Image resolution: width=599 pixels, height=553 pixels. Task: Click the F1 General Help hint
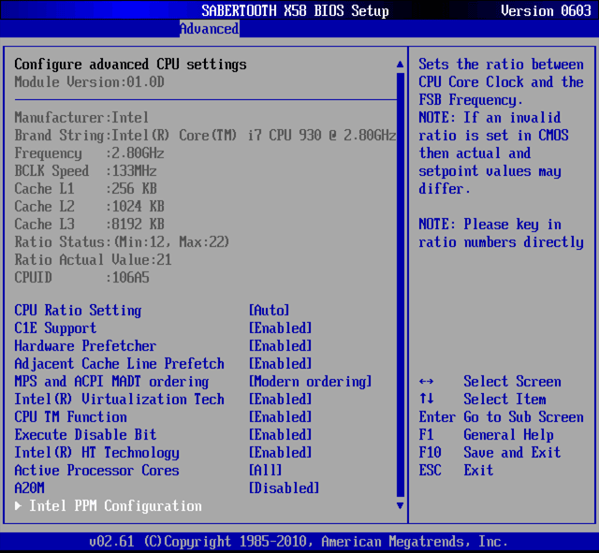[x=486, y=434]
